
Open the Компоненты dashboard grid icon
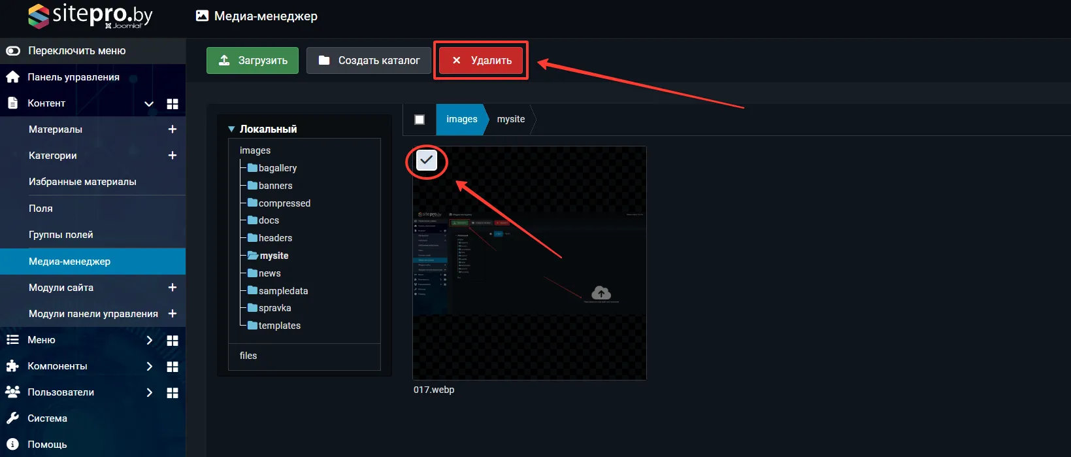pos(173,367)
